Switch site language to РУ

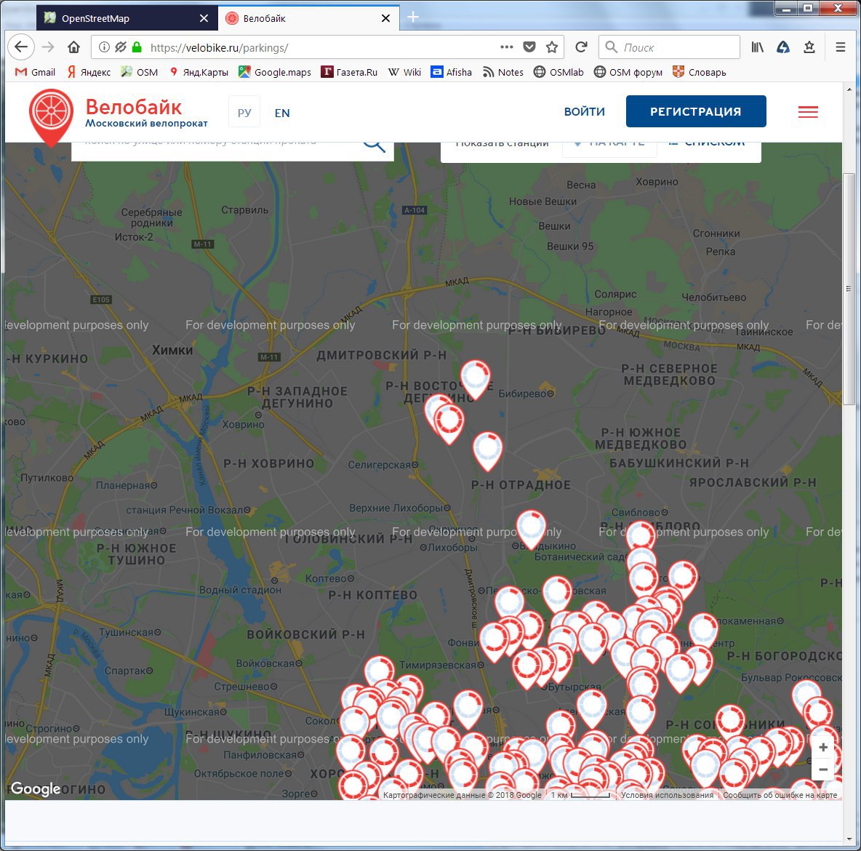(244, 112)
